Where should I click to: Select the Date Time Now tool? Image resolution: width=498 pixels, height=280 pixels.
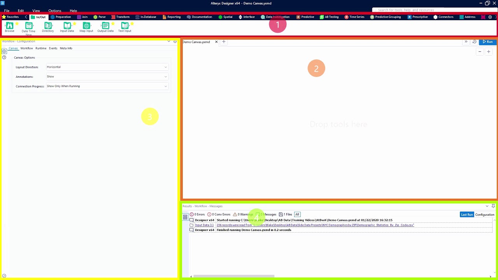click(28, 28)
